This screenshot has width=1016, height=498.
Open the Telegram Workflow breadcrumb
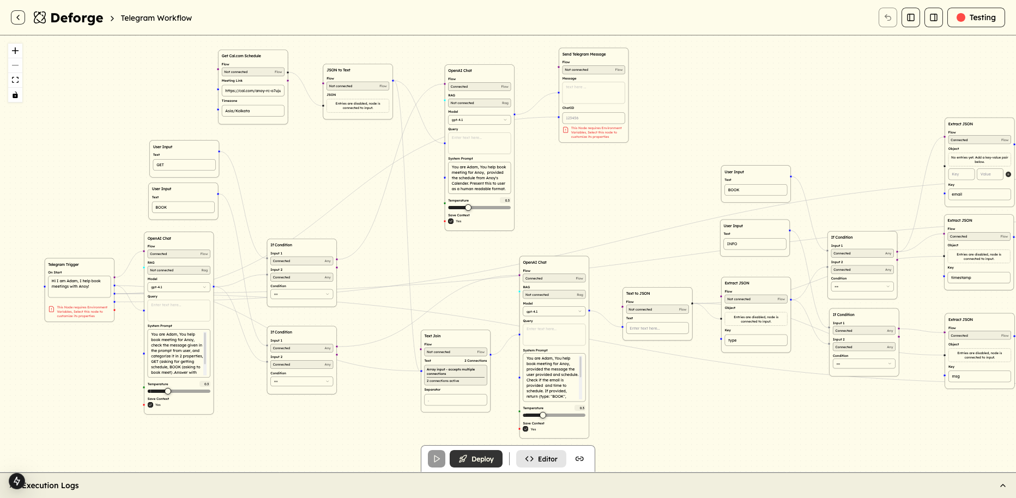156,18
